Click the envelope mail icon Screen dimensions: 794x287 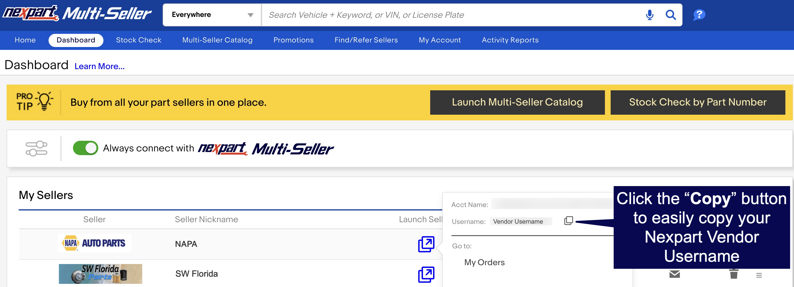[x=674, y=274]
